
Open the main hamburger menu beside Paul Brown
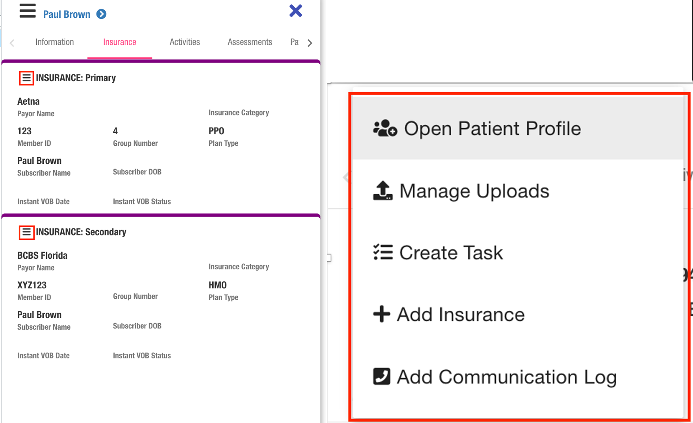[x=28, y=11]
